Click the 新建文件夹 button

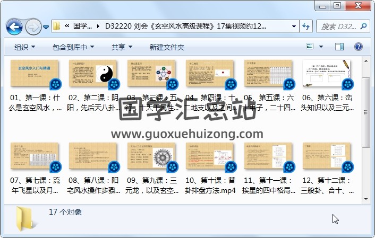(167, 47)
